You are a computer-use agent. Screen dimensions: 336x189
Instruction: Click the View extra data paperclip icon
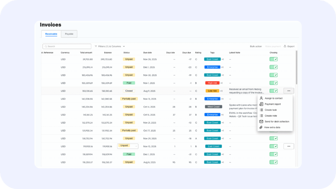pyautogui.click(x=261, y=127)
